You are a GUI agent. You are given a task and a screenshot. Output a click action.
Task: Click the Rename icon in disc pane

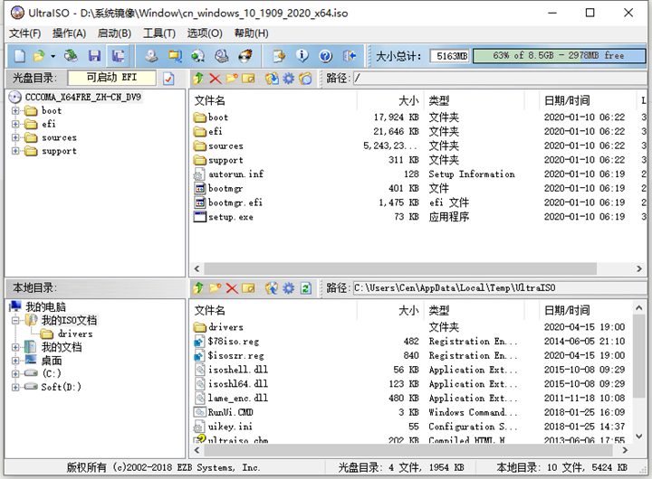point(248,78)
